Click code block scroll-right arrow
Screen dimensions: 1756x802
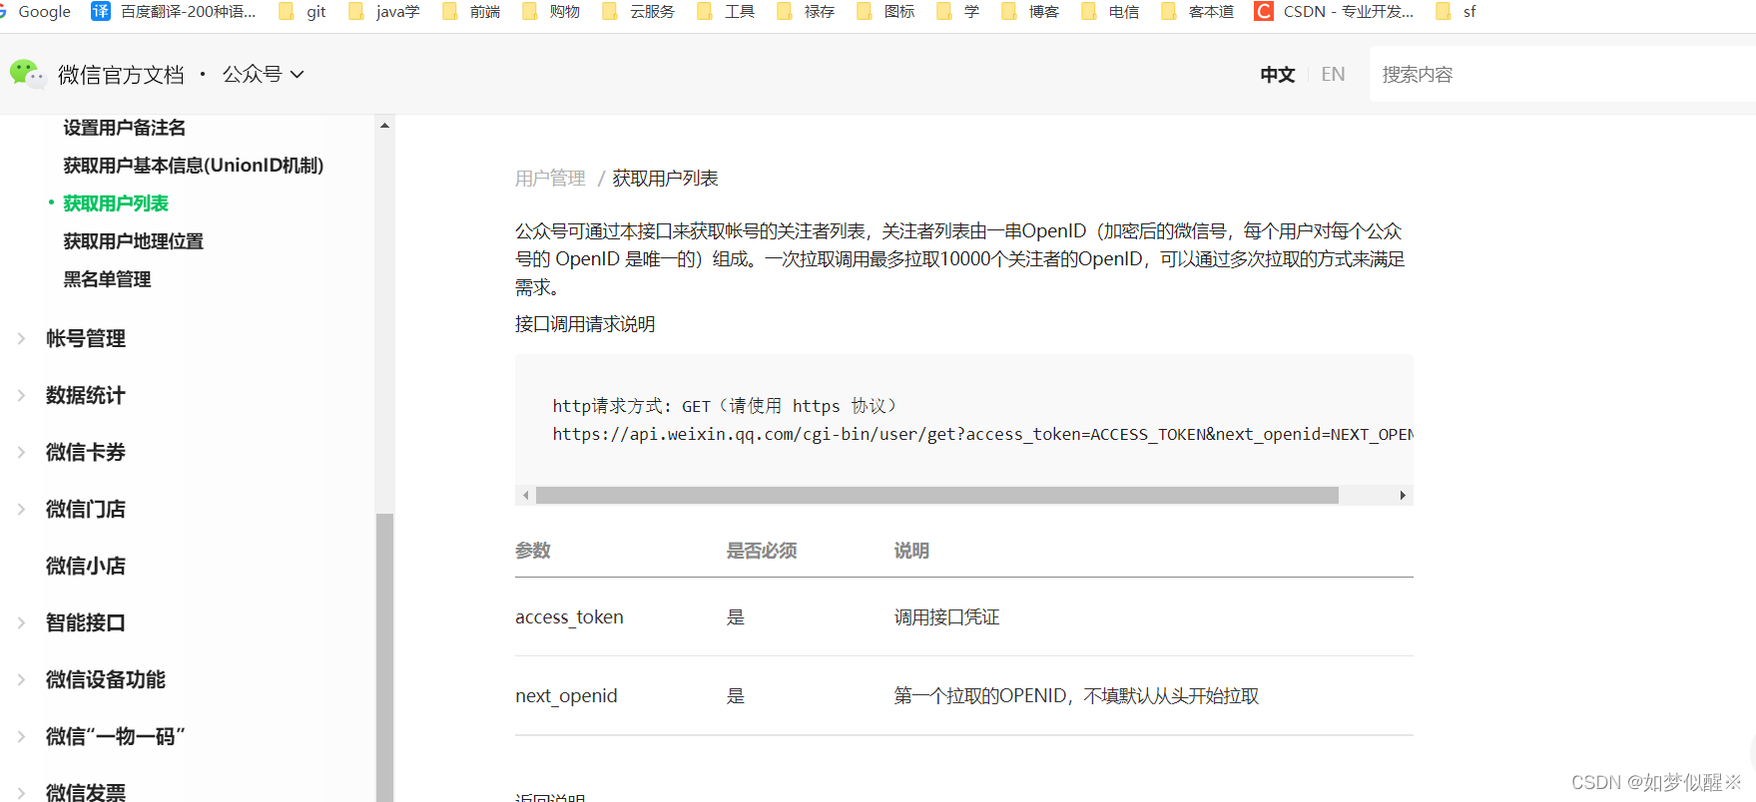coord(1403,495)
